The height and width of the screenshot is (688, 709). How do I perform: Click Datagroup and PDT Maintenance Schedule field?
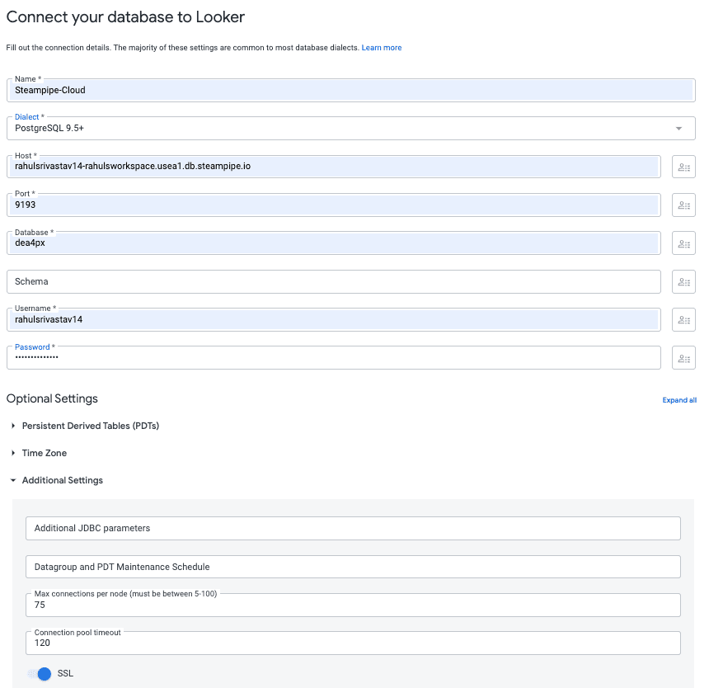coord(353,567)
